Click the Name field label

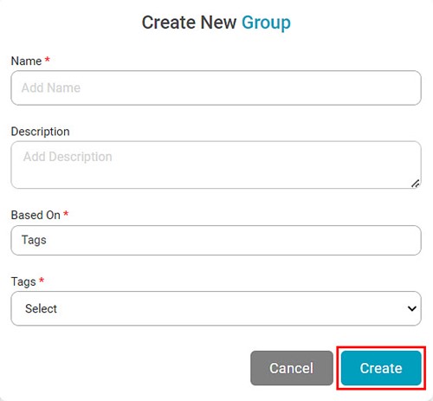(x=26, y=61)
